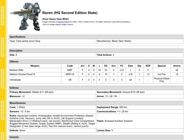Click the Miscellaneous section header

coord(96,103)
